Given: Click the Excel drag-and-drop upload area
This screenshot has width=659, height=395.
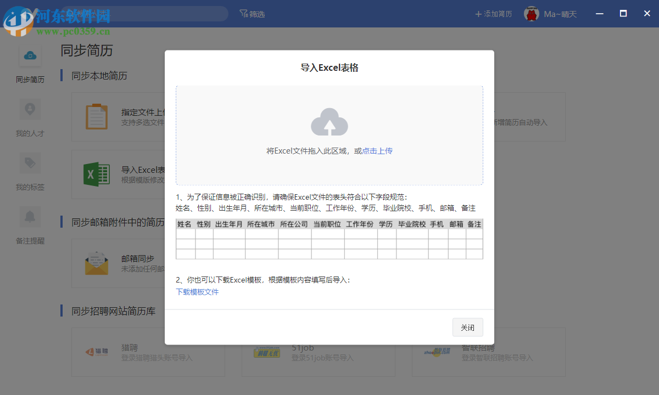Looking at the screenshot, I should click(x=329, y=134).
